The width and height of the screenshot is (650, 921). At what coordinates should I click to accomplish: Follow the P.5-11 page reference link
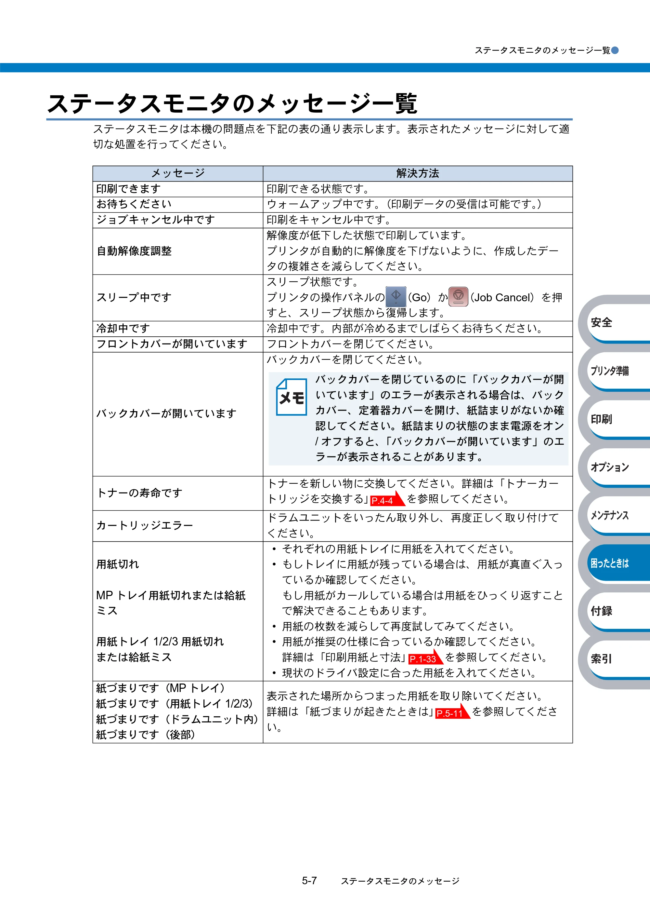(452, 712)
